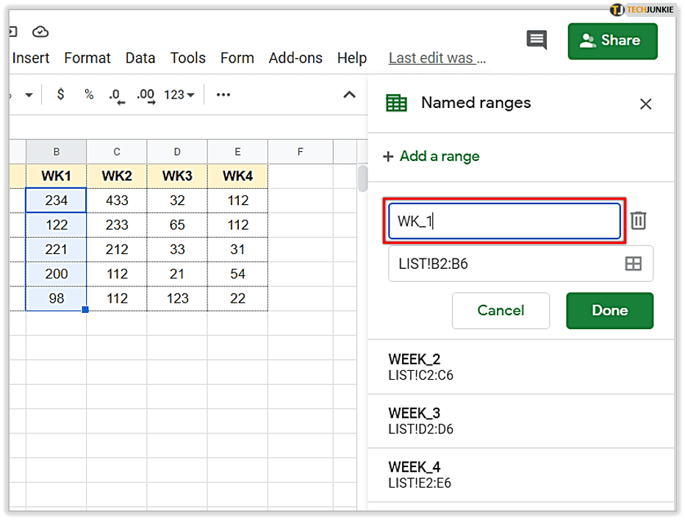Collapse the toolbar with the up chevron
Screen dimensions: 685x520
click(x=350, y=95)
